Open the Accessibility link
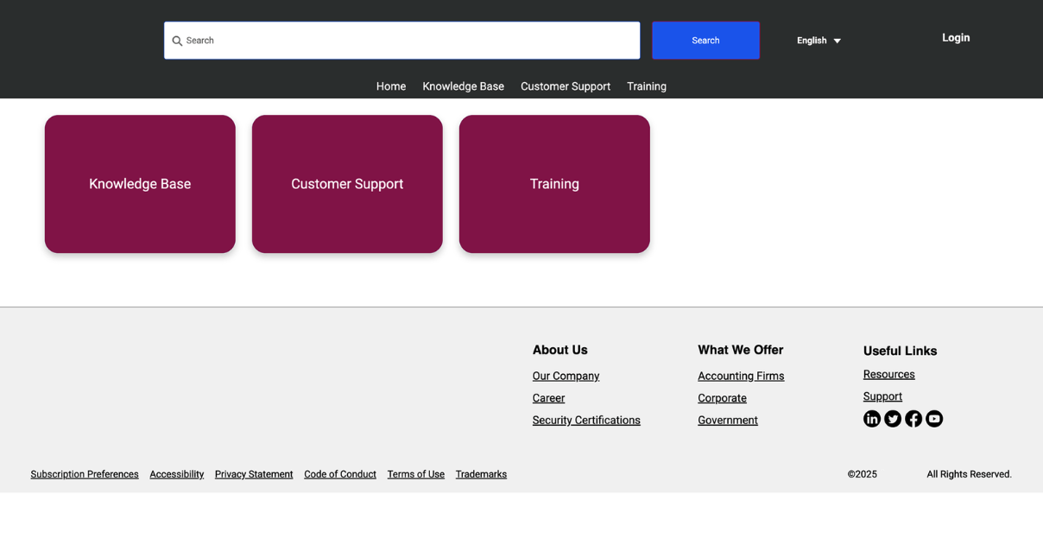1043x551 pixels. [176, 474]
